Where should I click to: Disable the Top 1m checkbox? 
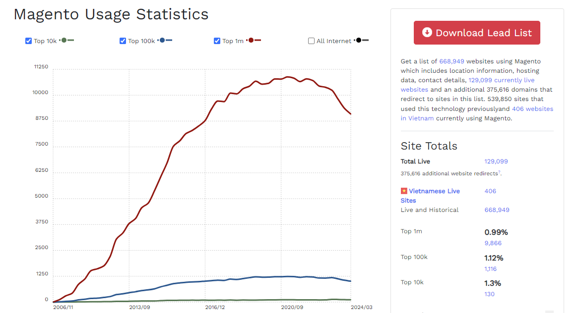pyautogui.click(x=216, y=41)
